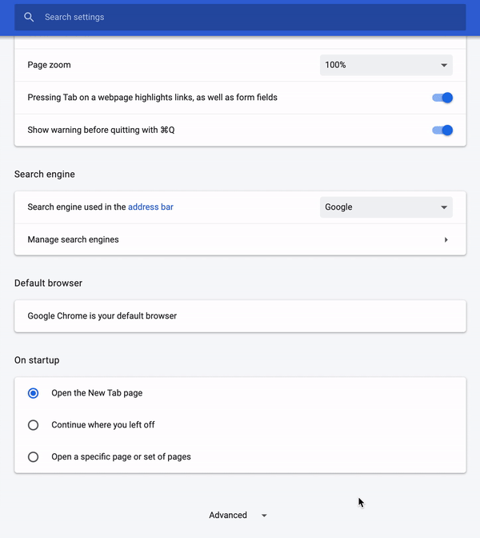Select Continue where you left off

[x=34, y=425]
